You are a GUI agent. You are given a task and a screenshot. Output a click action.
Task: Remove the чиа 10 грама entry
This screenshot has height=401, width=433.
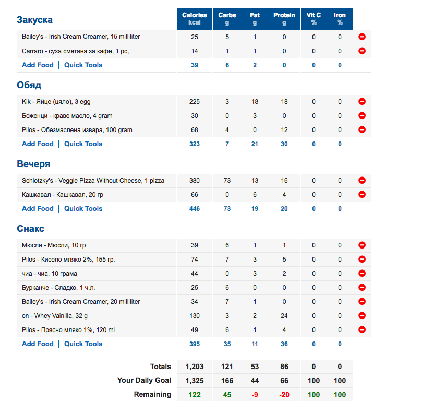[x=362, y=274]
